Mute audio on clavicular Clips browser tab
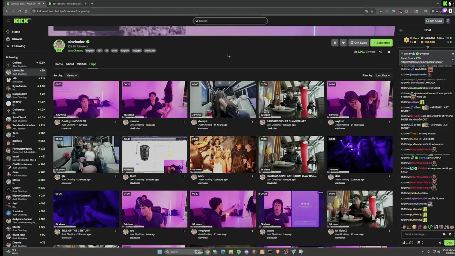 click(x=38, y=4)
